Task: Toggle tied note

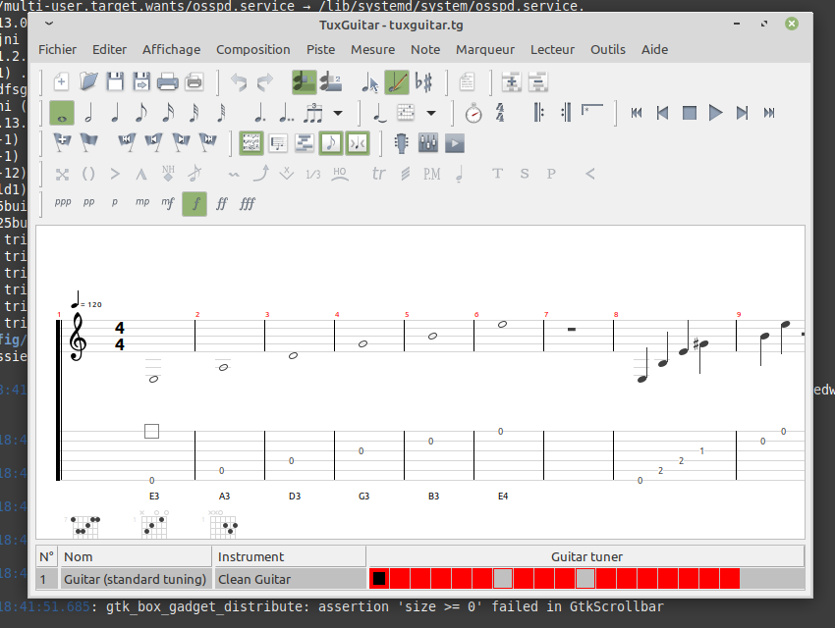Action: [379, 113]
